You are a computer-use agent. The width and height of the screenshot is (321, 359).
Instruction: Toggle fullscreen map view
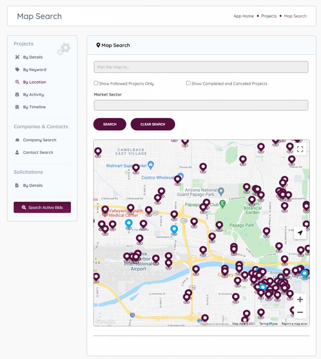(x=300, y=149)
